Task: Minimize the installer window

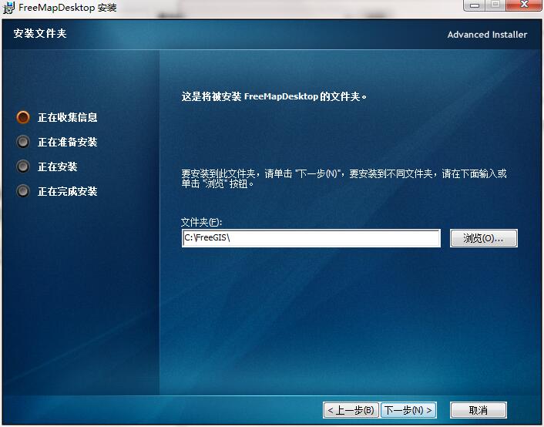Action: [x=474, y=5]
